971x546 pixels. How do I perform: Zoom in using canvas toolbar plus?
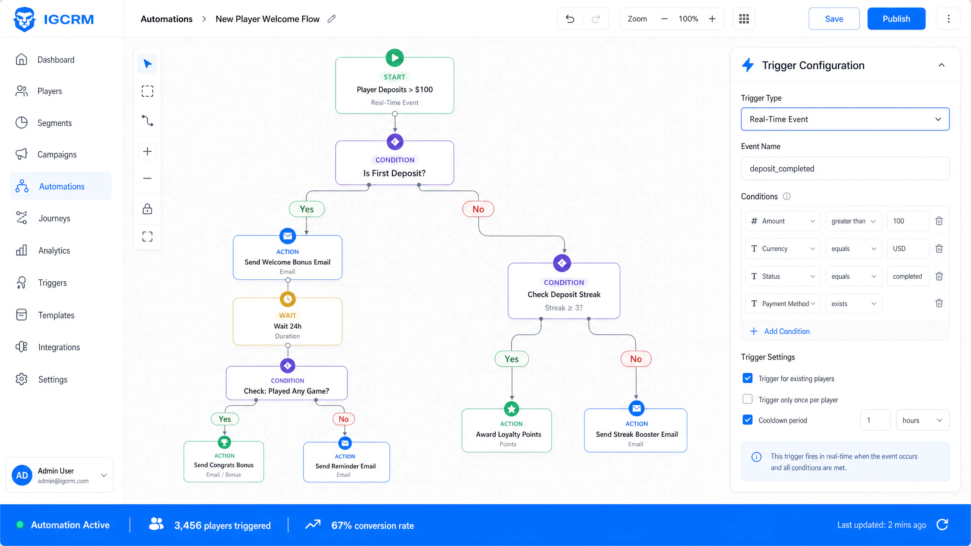point(148,152)
